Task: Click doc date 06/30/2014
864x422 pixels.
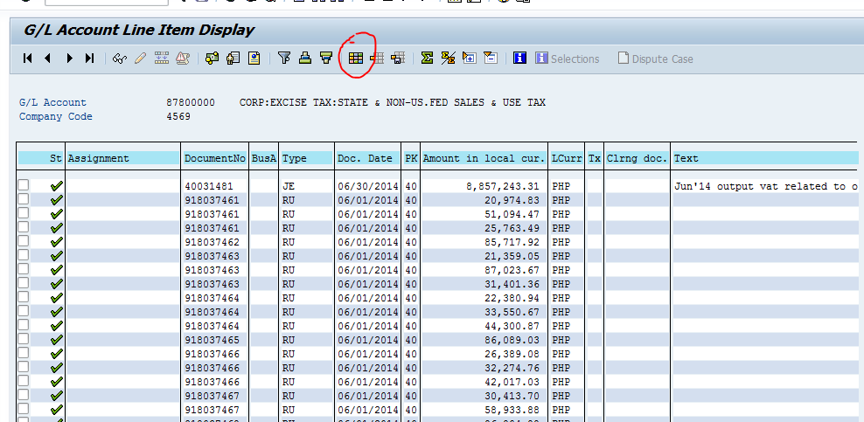Action: (x=367, y=186)
